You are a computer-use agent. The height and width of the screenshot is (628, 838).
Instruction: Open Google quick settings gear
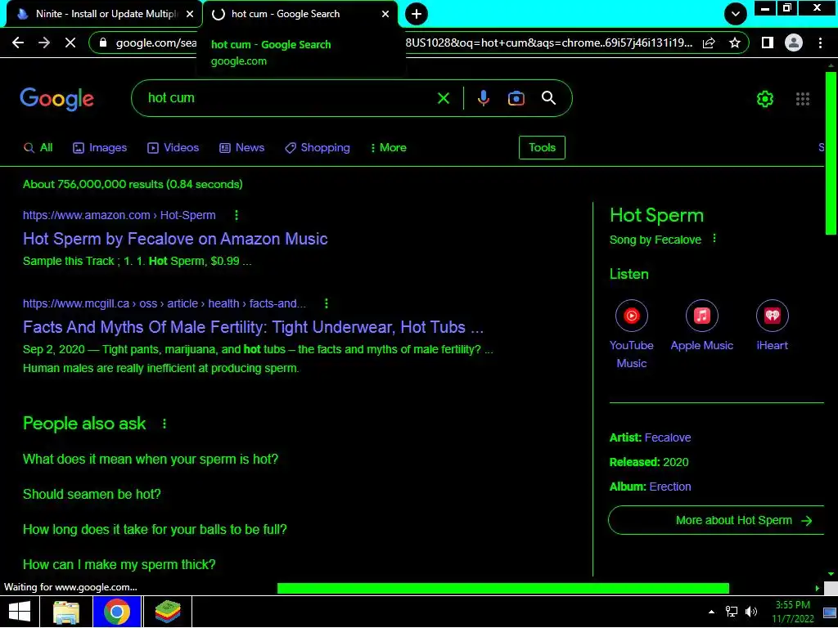pos(765,99)
